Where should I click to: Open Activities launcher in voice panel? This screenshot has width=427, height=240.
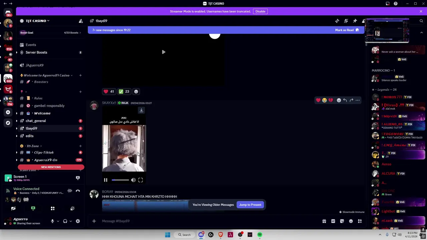pyautogui.click(x=52, y=208)
